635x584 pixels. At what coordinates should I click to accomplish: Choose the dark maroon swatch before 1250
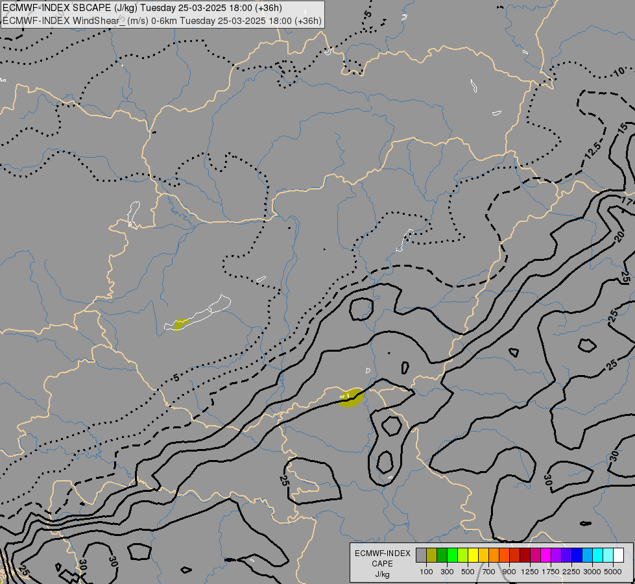(525, 555)
